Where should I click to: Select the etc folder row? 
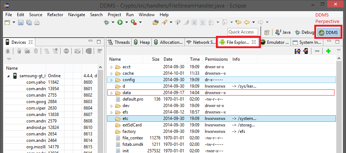pyautogui.click(x=221, y=119)
